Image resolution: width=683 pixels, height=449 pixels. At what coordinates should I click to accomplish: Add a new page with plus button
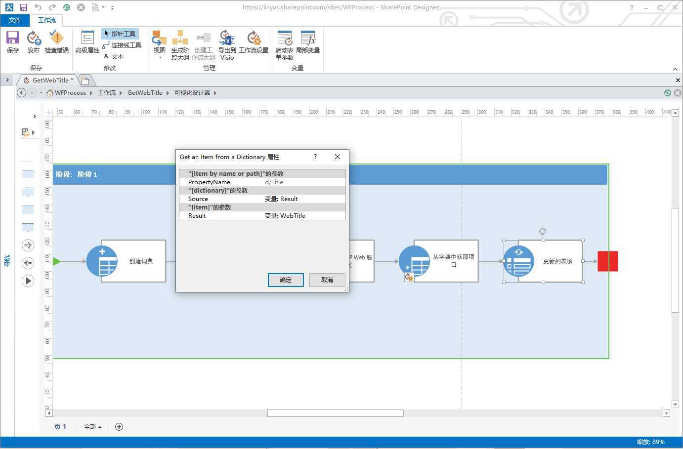coord(119,427)
